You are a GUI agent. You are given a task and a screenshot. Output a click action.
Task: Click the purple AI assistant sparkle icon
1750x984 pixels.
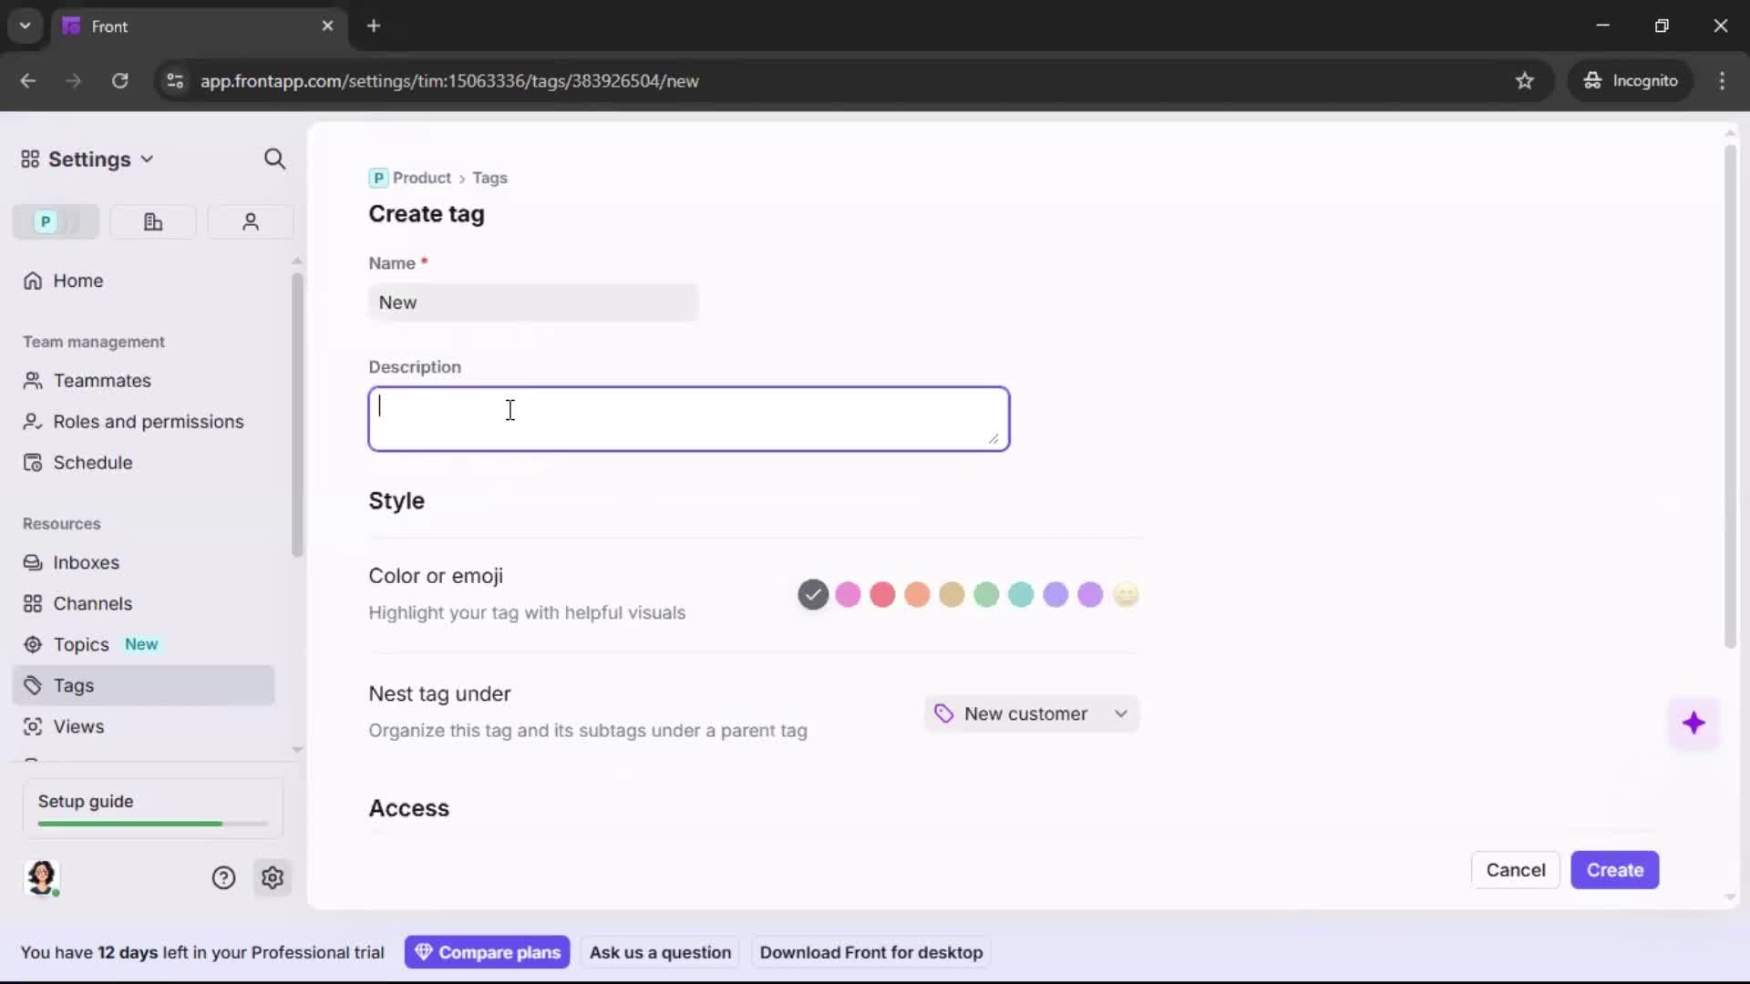pyautogui.click(x=1693, y=723)
